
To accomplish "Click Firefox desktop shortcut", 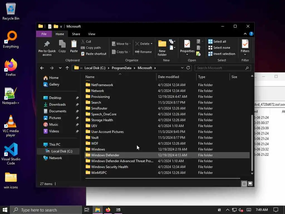I will (x=11, y=67).
